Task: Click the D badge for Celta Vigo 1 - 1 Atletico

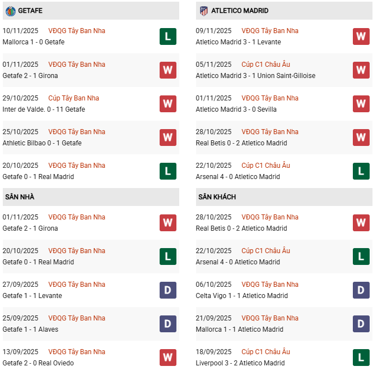Action: click(x=361, y=290)
